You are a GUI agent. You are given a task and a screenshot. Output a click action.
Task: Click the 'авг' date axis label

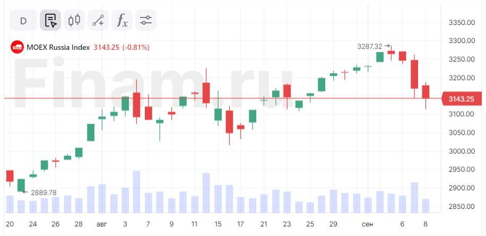(x=102, y=224)
